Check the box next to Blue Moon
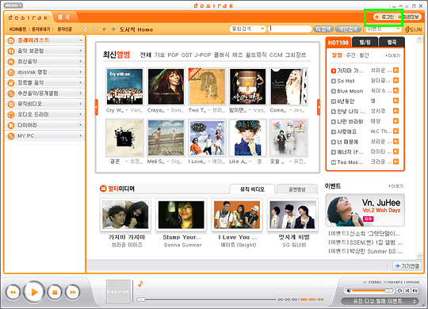Viewport: 428px width, 309px height. tap(333, 91)
